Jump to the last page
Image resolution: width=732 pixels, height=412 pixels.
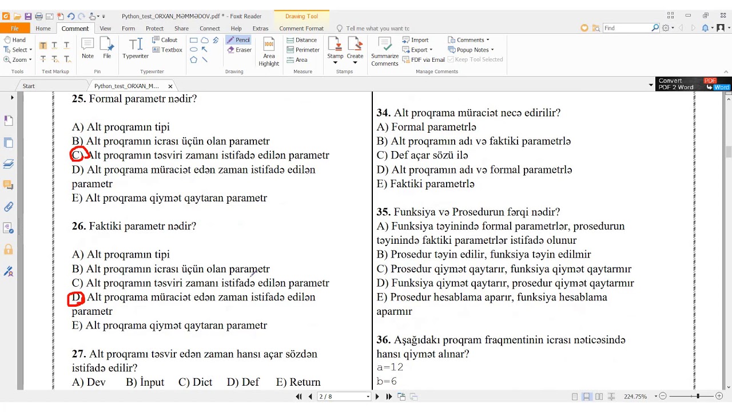tap(389, 397)
